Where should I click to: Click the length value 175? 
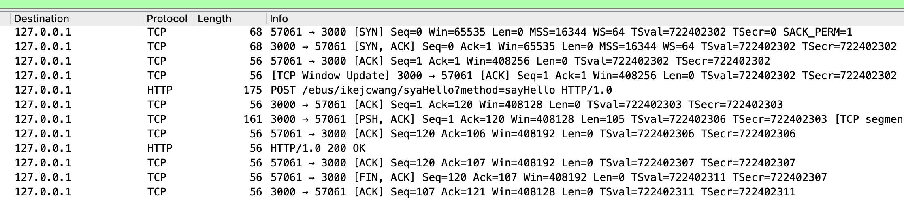point(253,90)
